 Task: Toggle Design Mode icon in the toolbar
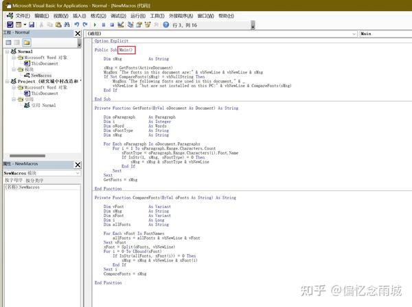[x=121, y=25]
